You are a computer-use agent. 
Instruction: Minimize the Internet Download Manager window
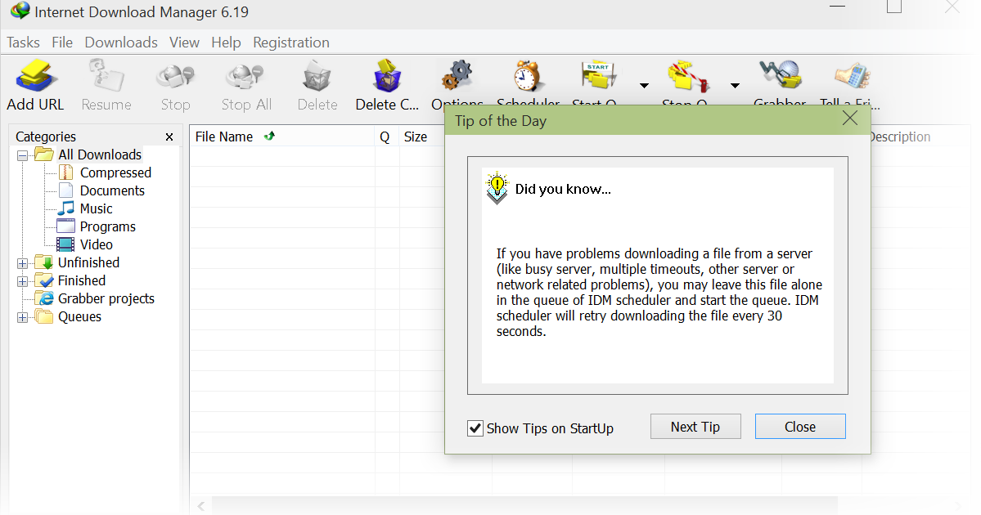(837, 7)
